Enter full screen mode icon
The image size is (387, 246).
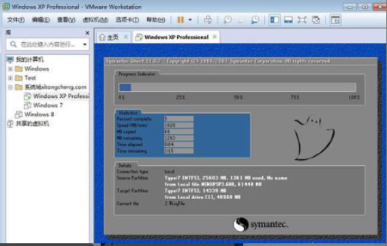point(302,20)
